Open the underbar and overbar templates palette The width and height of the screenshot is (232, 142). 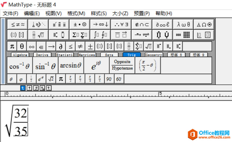121,35
